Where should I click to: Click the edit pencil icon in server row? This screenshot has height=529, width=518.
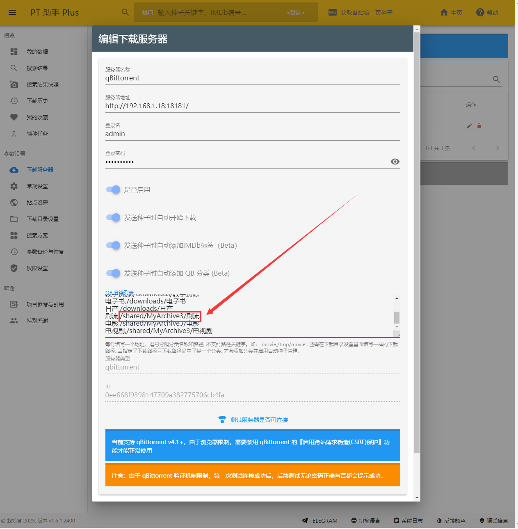(x=469, y=126)
